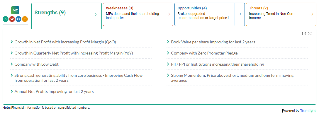Collapse Strengths tab with green X

tap(96, 14)
